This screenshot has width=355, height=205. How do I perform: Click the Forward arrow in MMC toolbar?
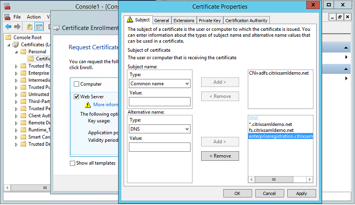(x=18, y=26)
